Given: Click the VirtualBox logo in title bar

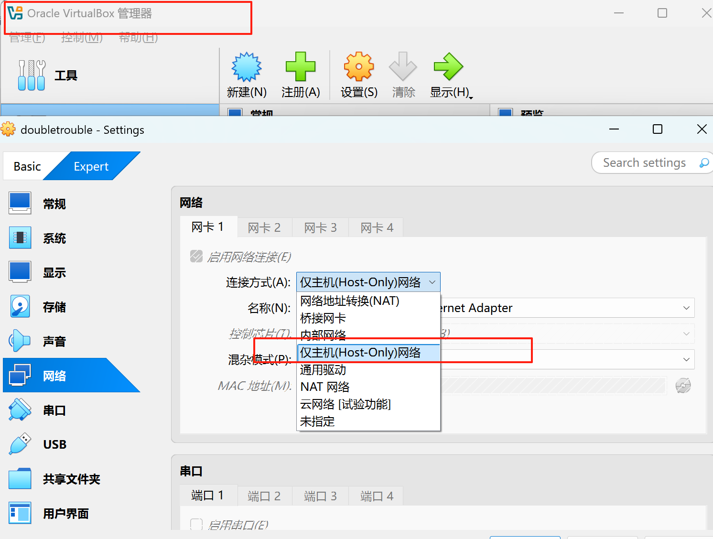Looking at the screenshot, I should click(x=15, y=13).
